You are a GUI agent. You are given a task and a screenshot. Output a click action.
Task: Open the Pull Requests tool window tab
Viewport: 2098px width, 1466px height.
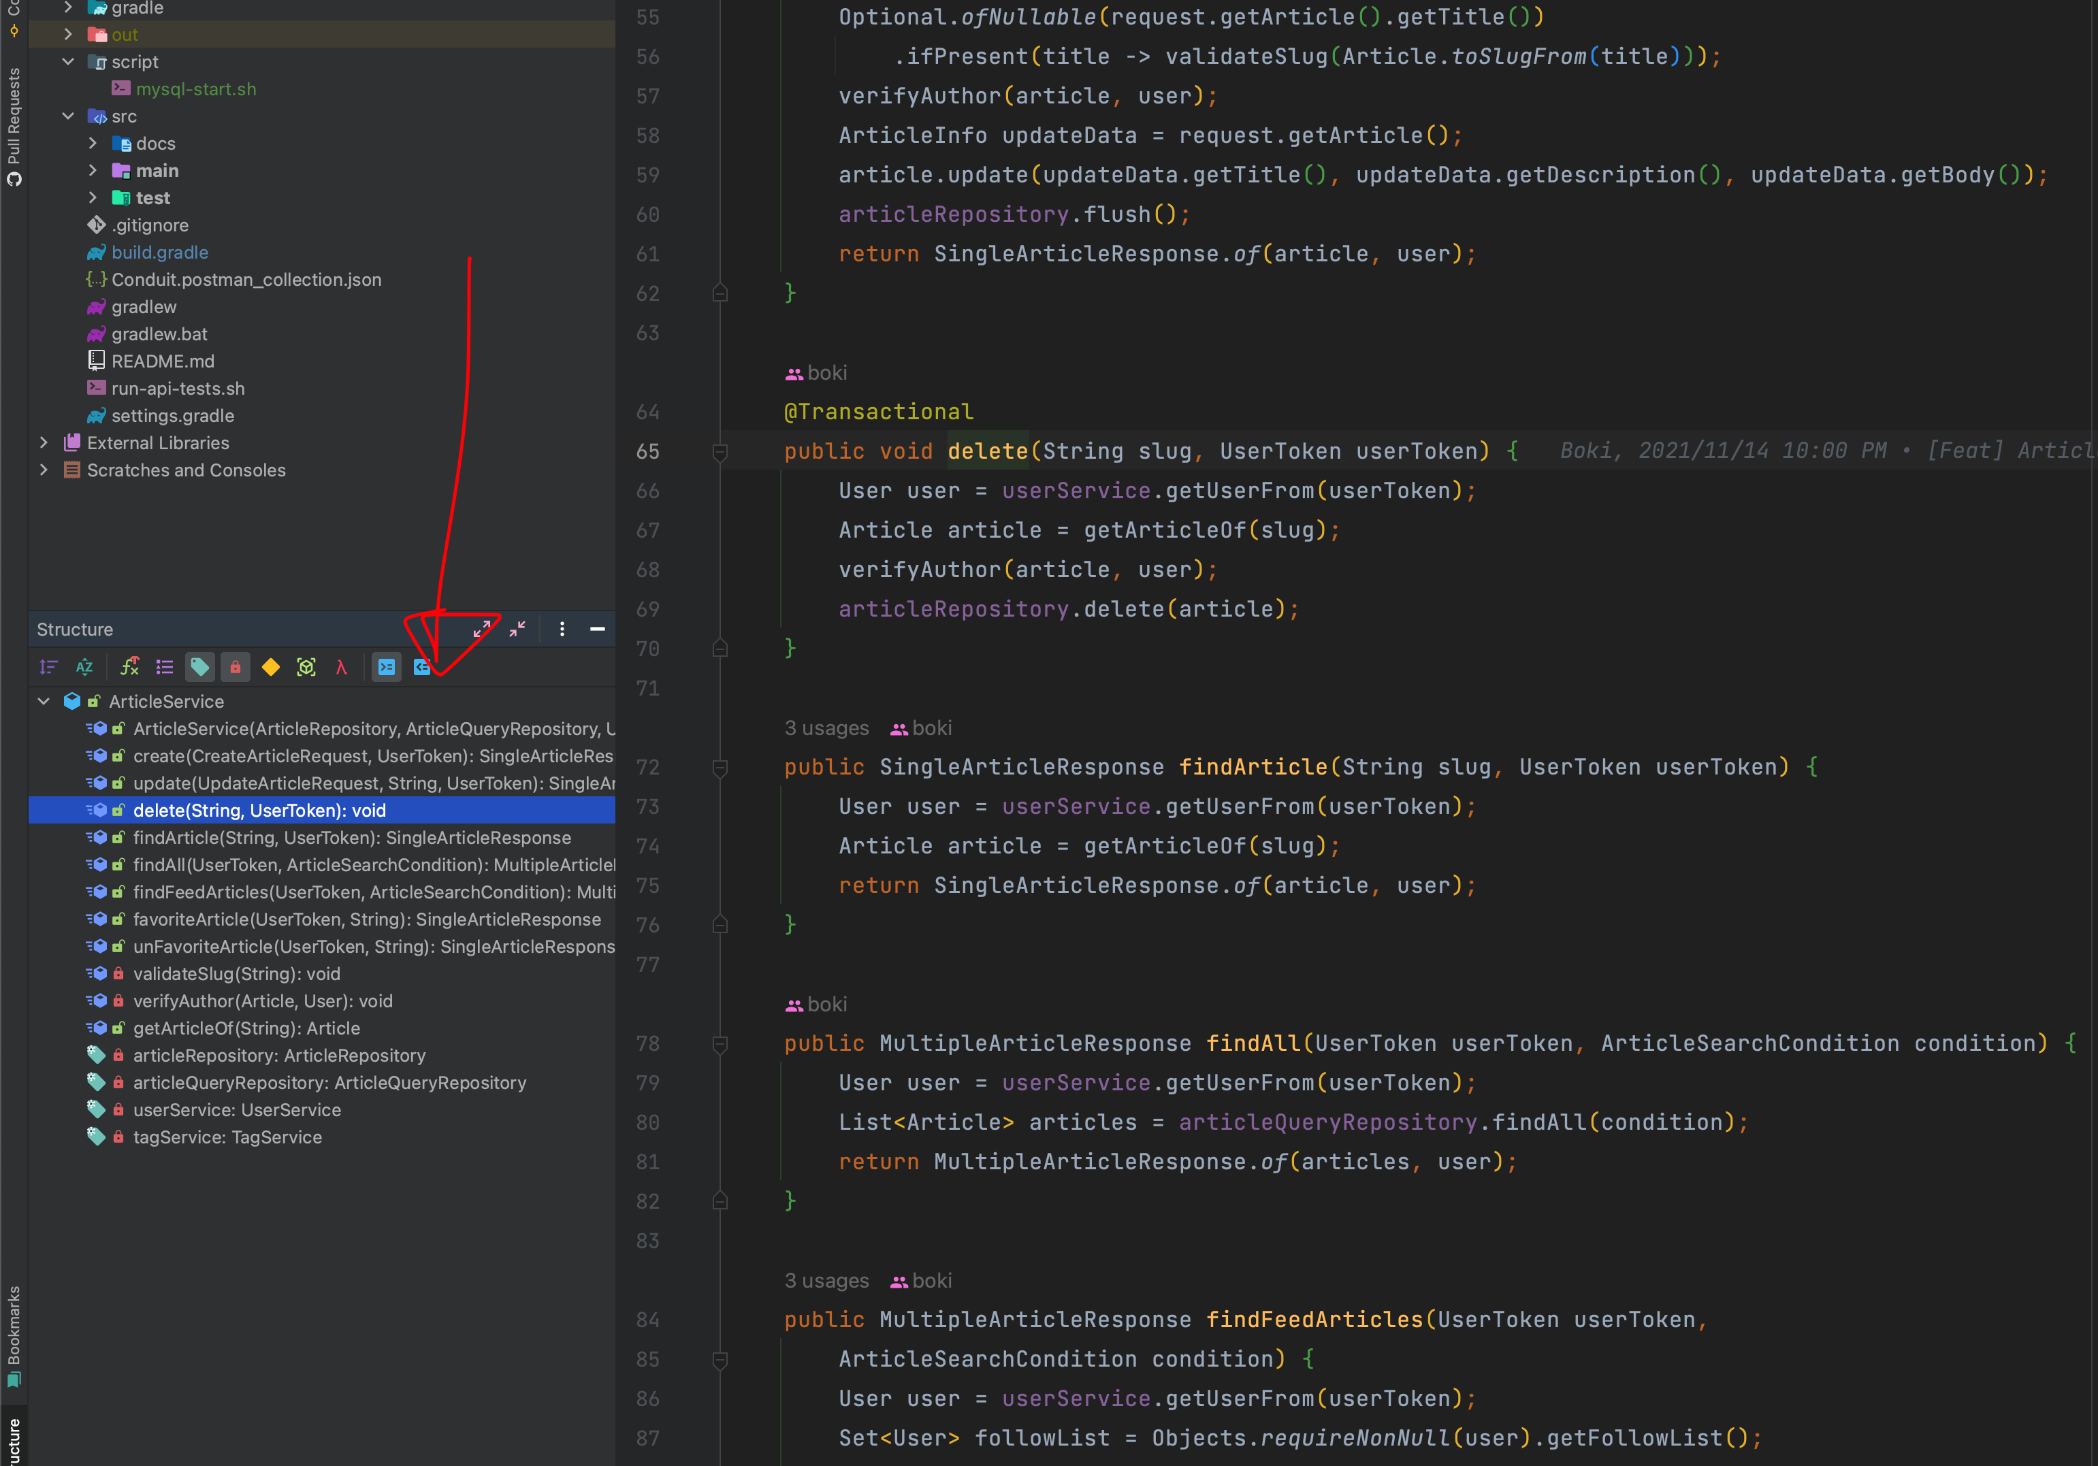tap(14, 123)
